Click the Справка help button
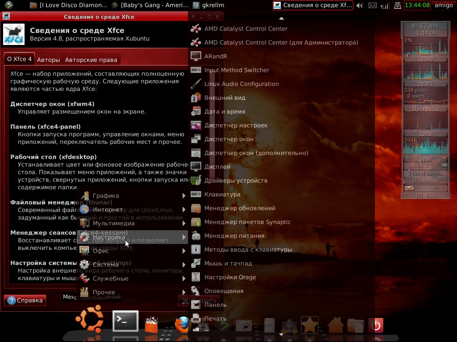 (x=25, y=301)
